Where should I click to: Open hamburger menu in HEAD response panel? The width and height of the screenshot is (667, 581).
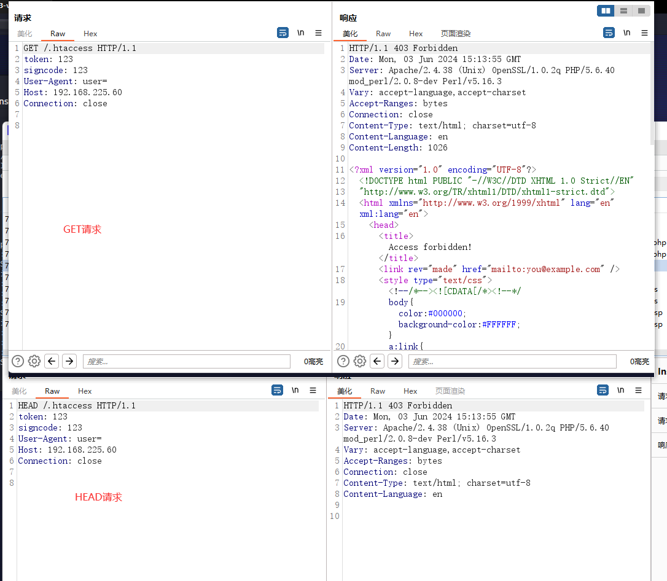click(638, 390)
